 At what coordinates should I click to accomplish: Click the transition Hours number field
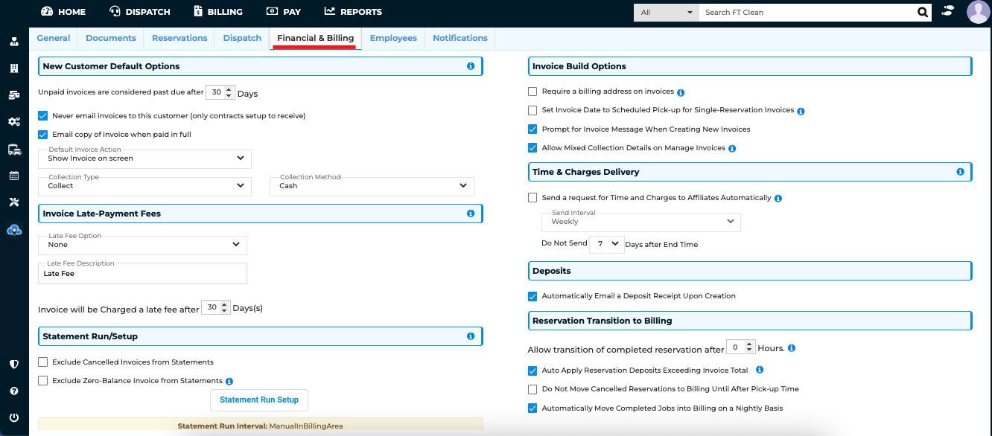tap(741, 347)
